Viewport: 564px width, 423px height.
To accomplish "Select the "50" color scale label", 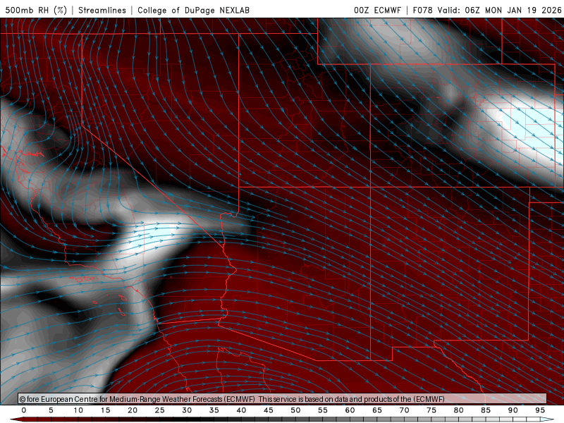I will tap(295, 410).
